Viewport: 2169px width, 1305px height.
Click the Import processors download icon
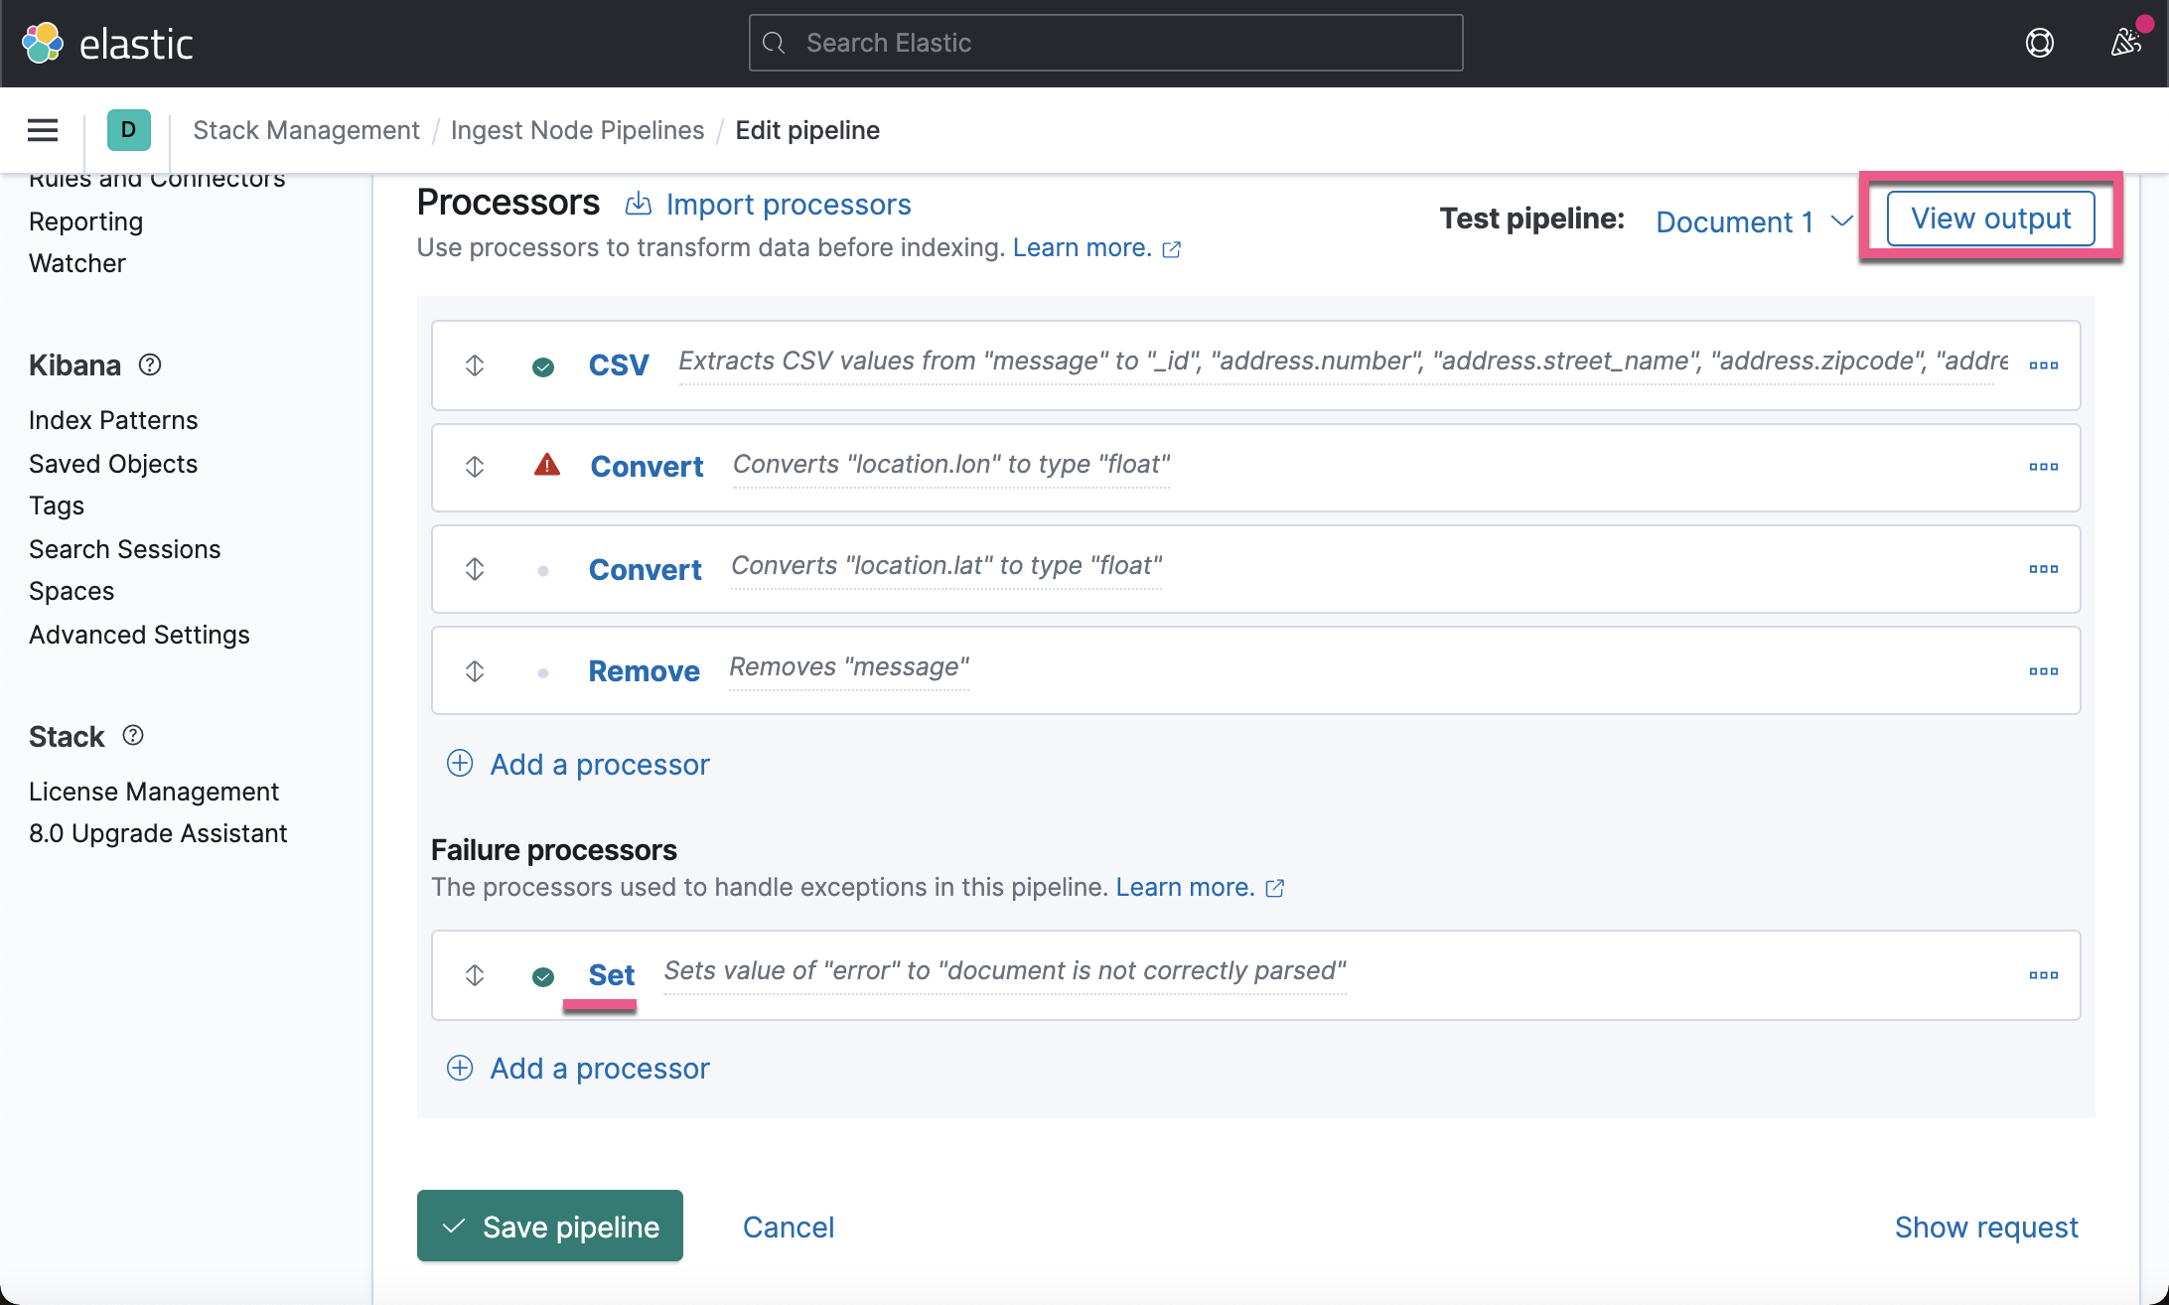pos(638,204)
